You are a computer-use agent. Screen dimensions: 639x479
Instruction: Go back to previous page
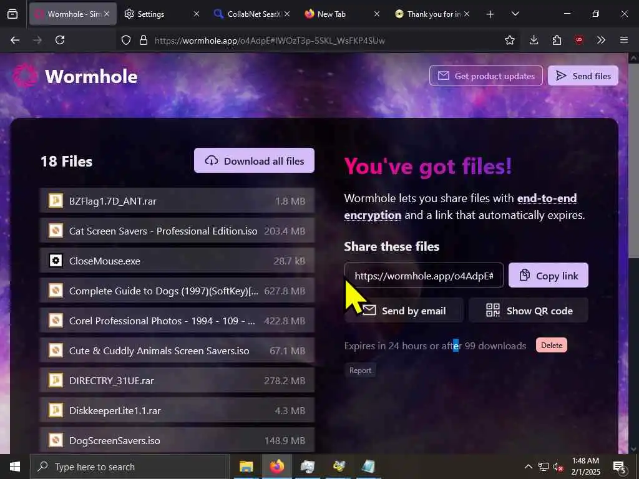pos(15,40)
